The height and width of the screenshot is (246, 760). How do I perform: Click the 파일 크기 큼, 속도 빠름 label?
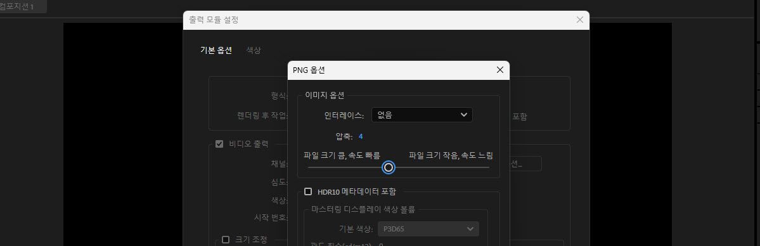tap(342, 155)
